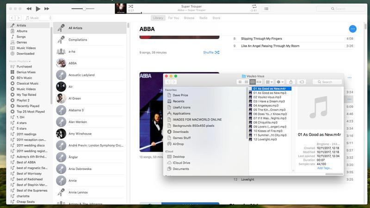Click the Finder edit tags button

coord(302,82)
